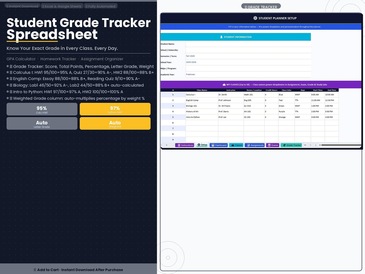
Task: Click Add to Cart banner
Action: [x=78, y=270]
